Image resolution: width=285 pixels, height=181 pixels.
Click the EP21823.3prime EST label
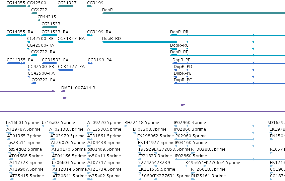pyautogui.click(x=155, y=156)
